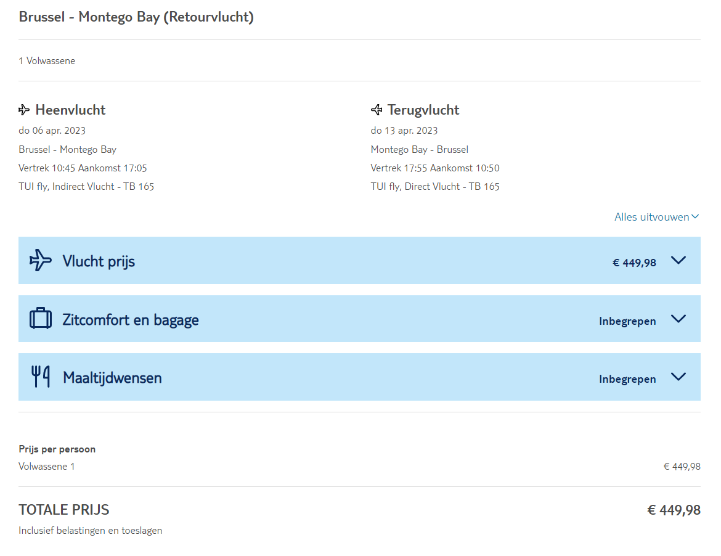This screenshot has width=721, height=556.
Task: Select the Vlucht prijs section title
Action: [99, 261]
